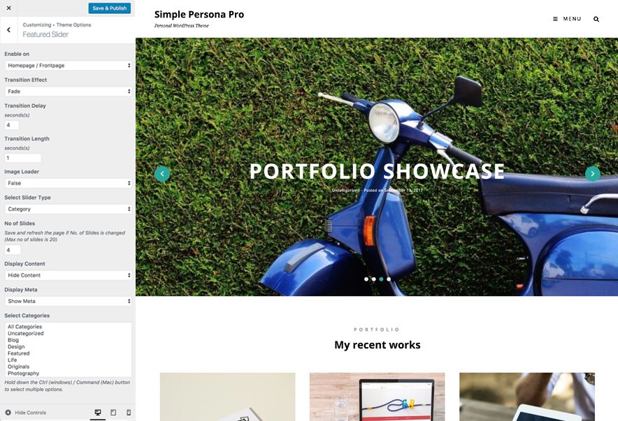Open the site search magnifier icon
Screen dimensions: 618x421
pos(596,19)
